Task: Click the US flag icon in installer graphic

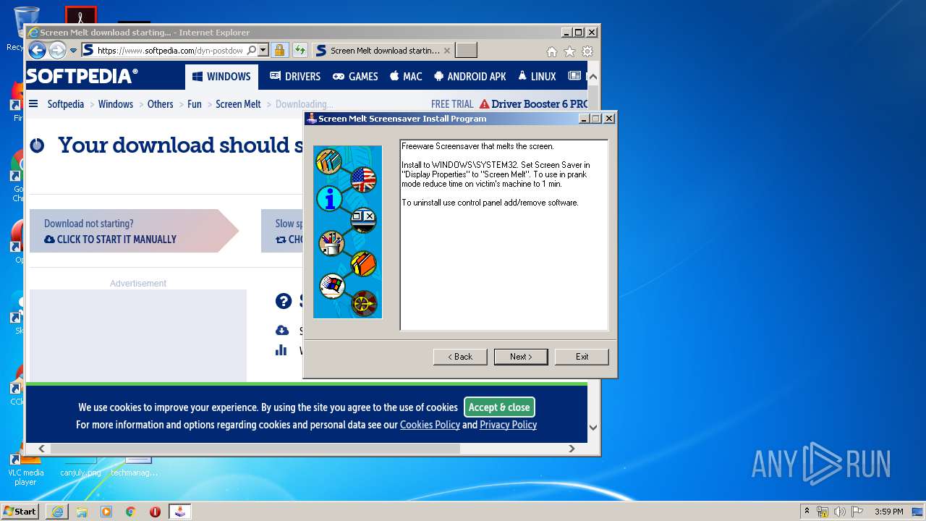Action: click(363, 179)
